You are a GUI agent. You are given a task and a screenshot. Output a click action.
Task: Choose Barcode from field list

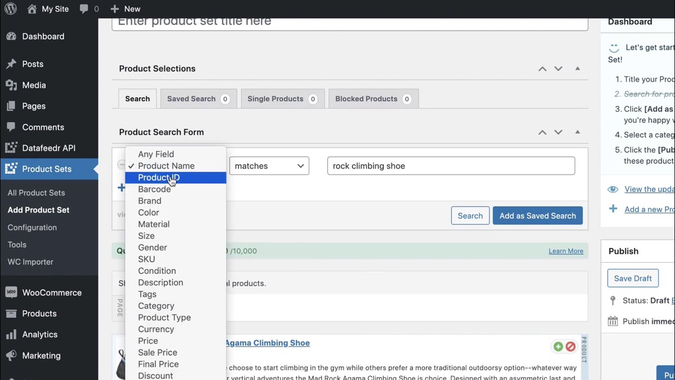pos(176,189)
